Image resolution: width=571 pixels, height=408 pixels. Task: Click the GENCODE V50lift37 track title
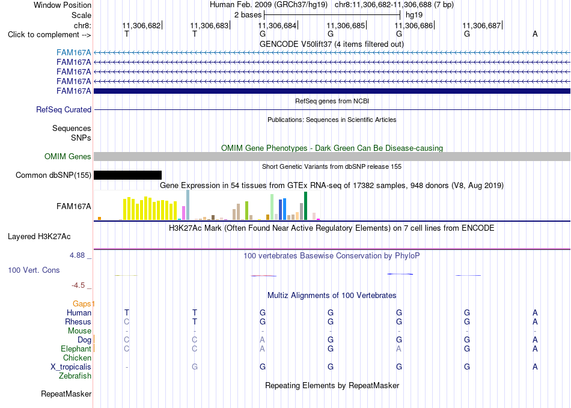pos(332,44)
